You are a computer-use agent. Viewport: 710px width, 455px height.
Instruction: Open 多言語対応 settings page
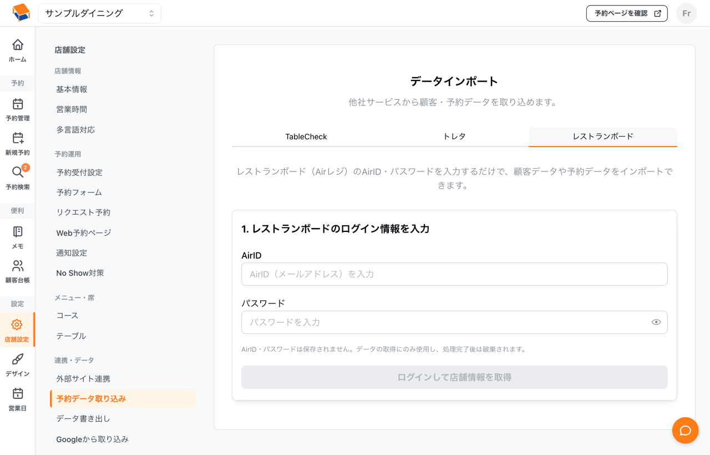tap(75, 130)
